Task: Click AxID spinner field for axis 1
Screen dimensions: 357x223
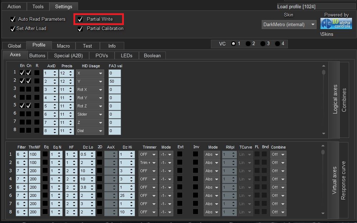Action: pyautogui.click(x=51, y=73)
